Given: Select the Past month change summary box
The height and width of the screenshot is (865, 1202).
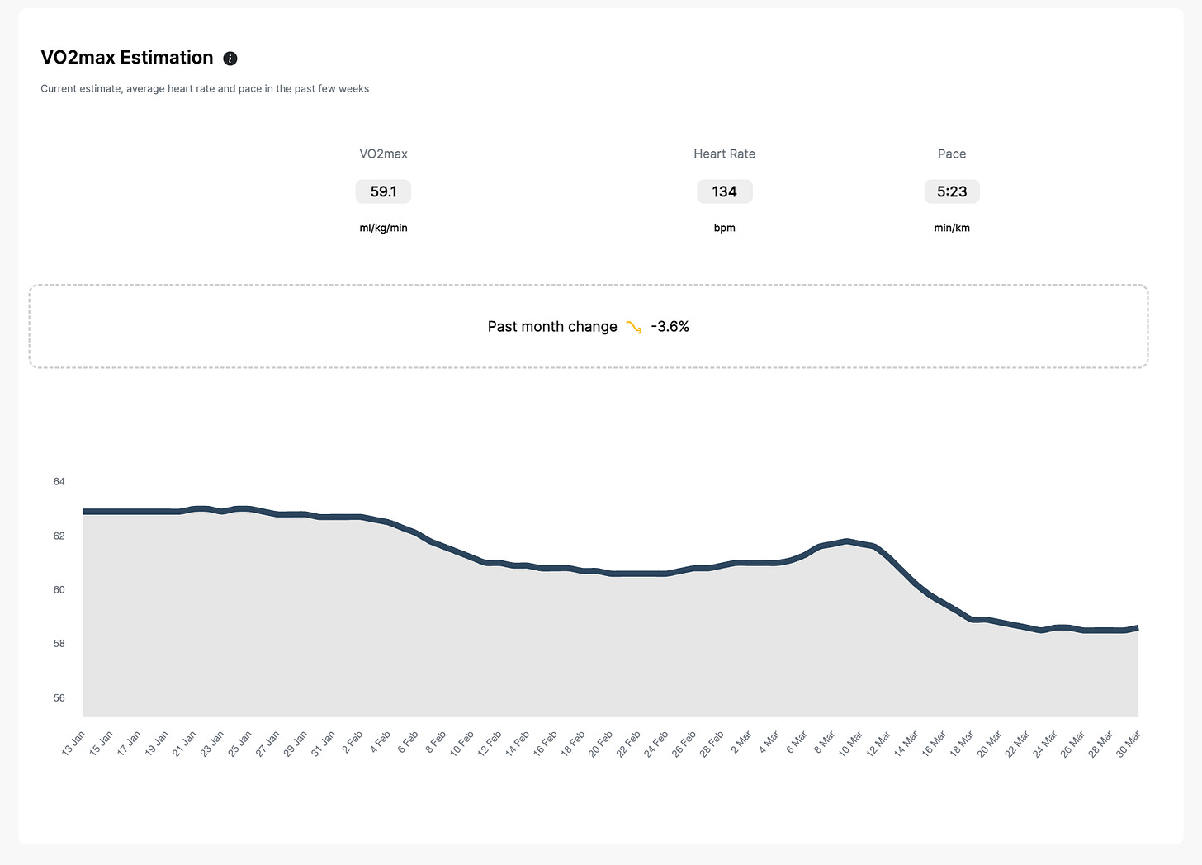Looking at the screenshot, I should click(x=589, y=326).
